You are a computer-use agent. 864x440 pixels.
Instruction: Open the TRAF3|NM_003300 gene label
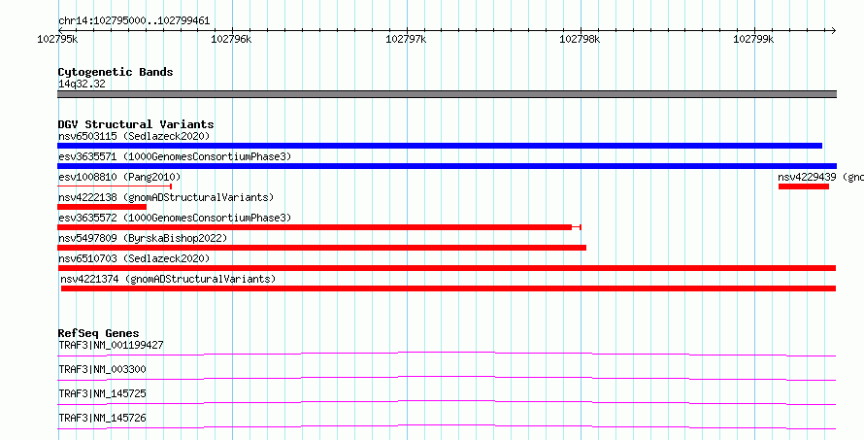tap(102, 369)
